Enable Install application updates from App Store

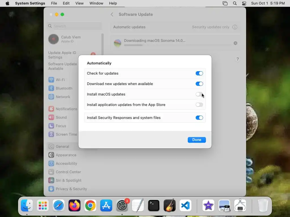tap(199, 105)
